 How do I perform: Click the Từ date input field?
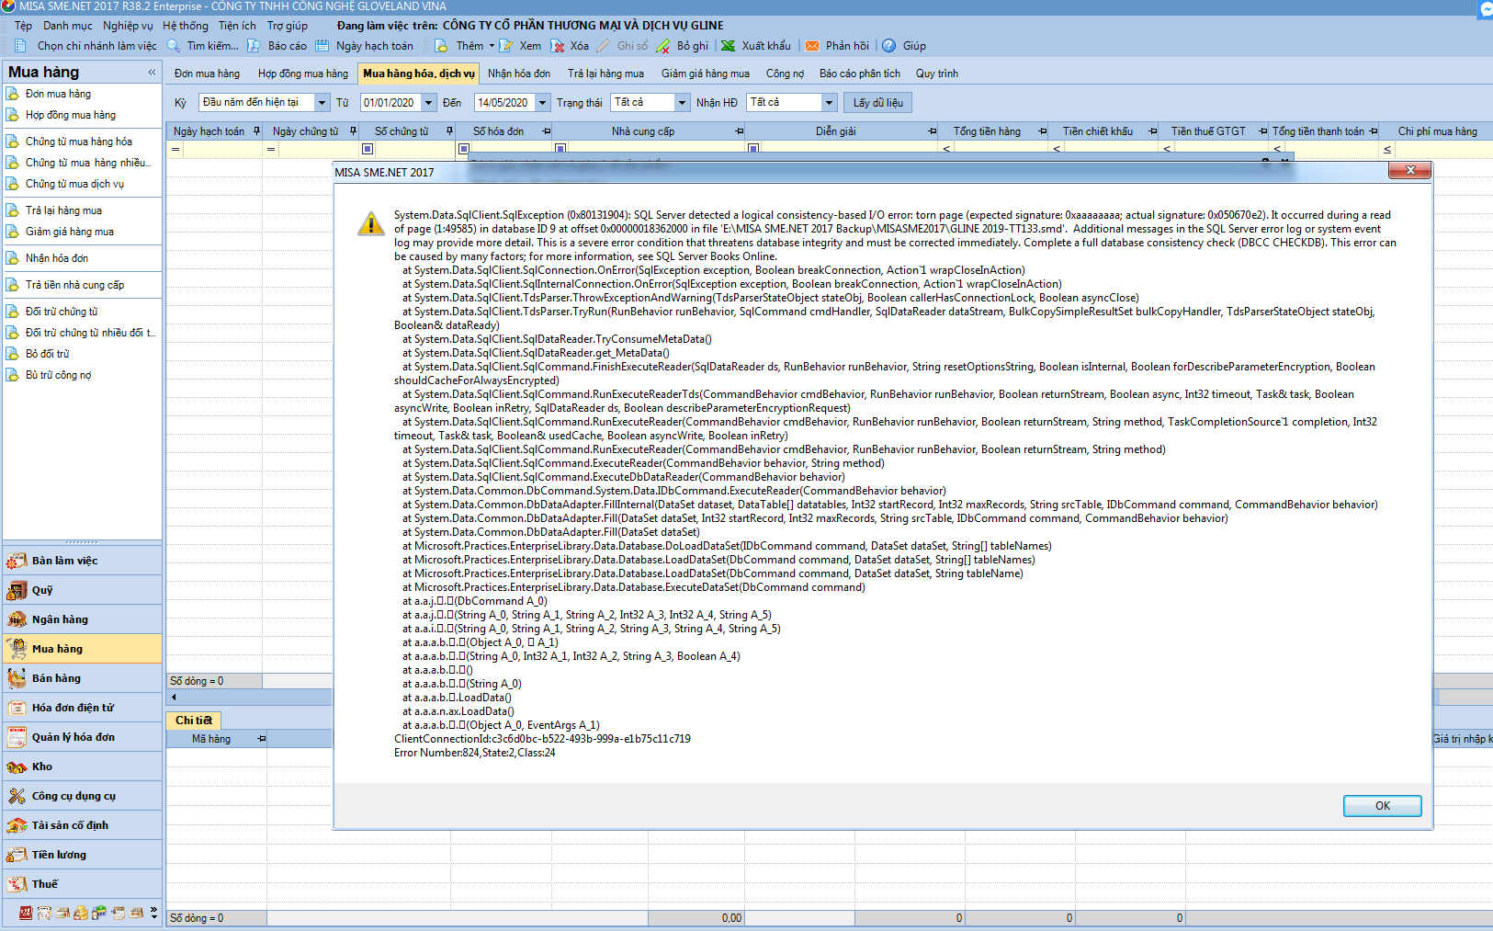pyautogui.click(x=390, y=103)
